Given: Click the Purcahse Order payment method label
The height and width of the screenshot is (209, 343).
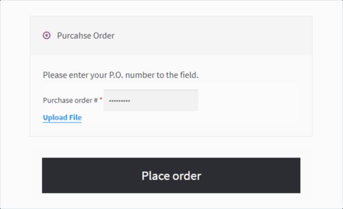Looking at the screenshot, I should click(x=86, y=35).
